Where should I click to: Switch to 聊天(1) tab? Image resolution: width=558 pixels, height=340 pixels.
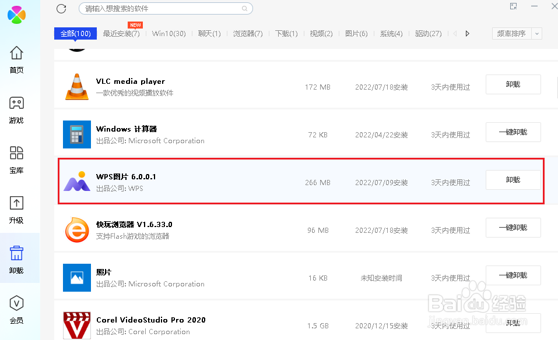tap(209, 33)
